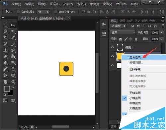Select the Healing Brush tool
The width and height of the screenshot is (166, 130).
click(x=5, y=44)
